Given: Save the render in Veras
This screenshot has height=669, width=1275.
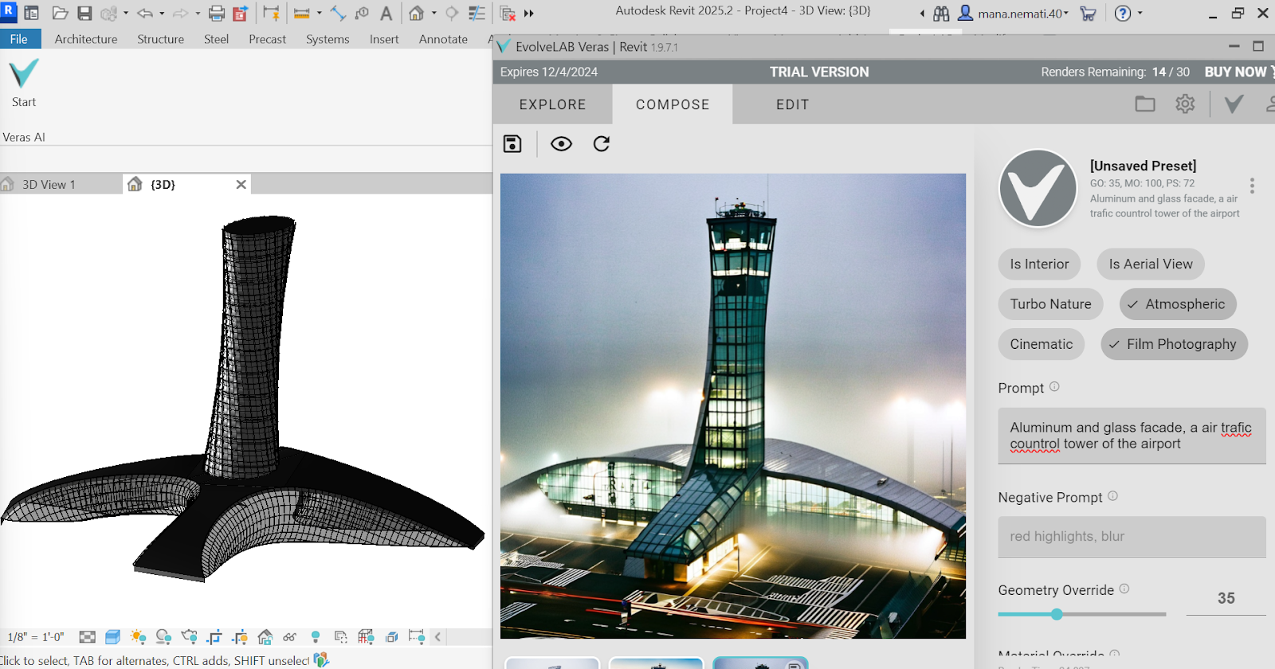Looking at the screenshot, I should 512,143.
